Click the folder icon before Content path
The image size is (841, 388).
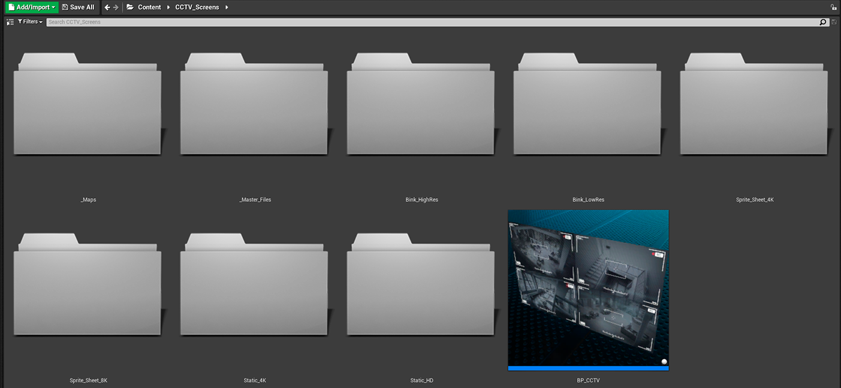point(130,7)
